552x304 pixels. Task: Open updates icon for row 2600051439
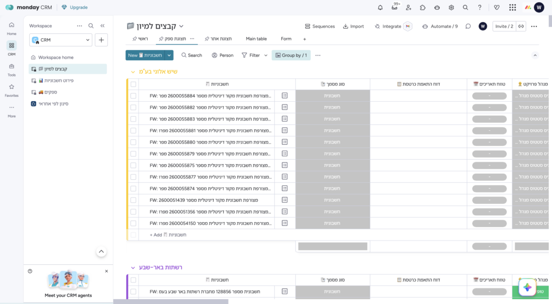[x=285, y=200]
